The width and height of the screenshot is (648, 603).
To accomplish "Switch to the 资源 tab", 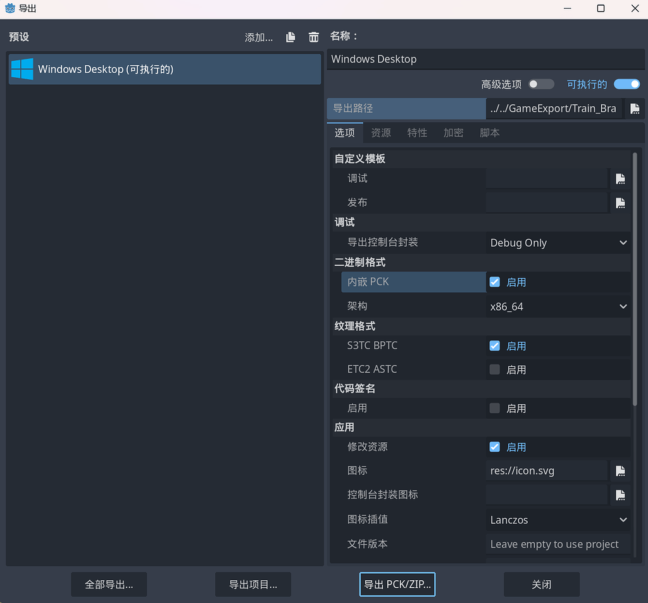I will pos(380,133).
